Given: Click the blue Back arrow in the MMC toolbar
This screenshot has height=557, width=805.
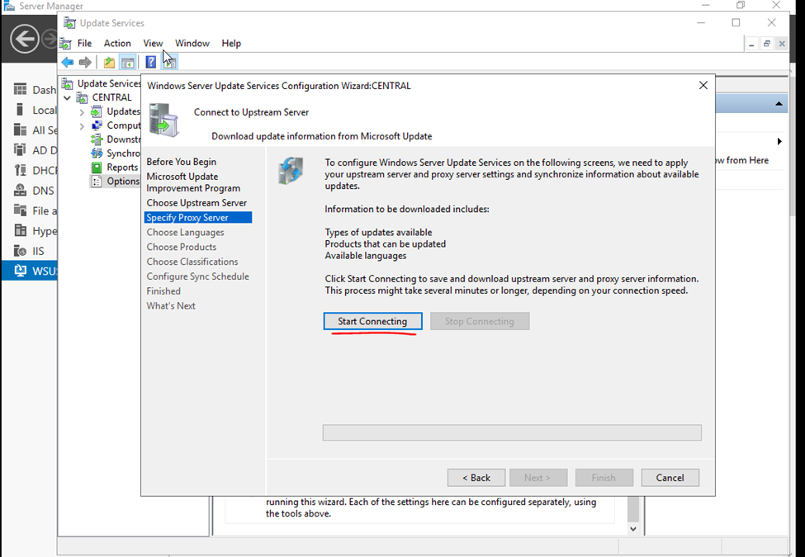Looking at the screenshot, I should 68,63.
